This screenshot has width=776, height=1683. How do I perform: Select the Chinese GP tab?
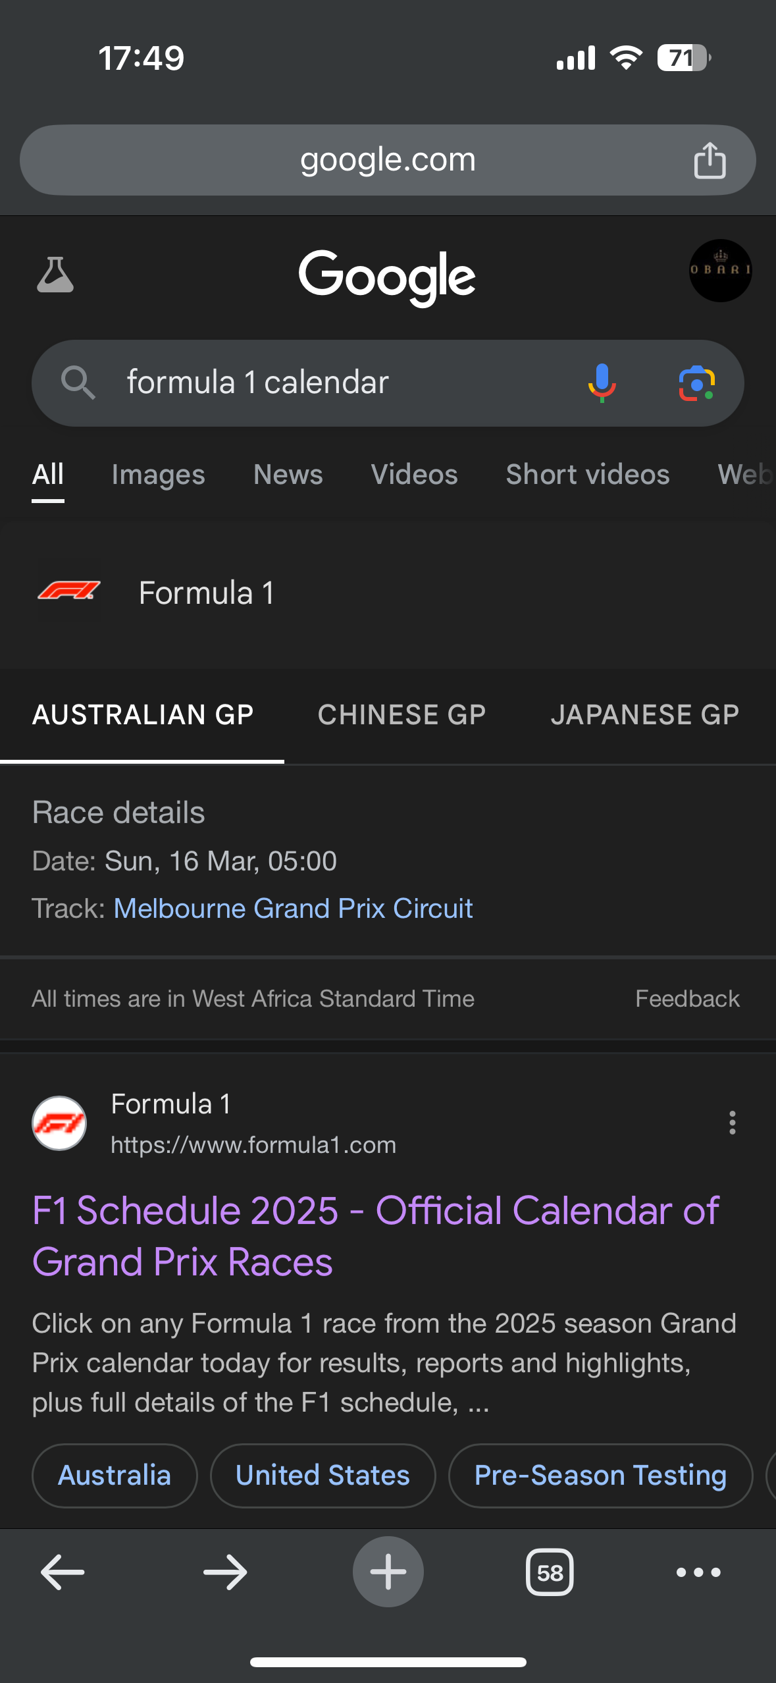click(401, 715)
